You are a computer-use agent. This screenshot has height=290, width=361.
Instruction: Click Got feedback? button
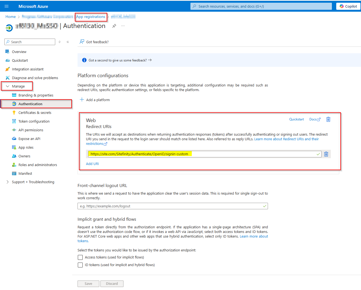[x=94, y=42]
